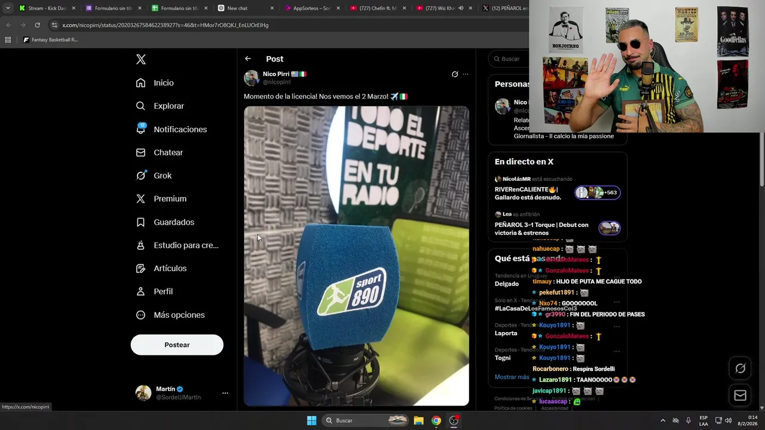Go to Inicio in sidebar

(x=155, y=83)
